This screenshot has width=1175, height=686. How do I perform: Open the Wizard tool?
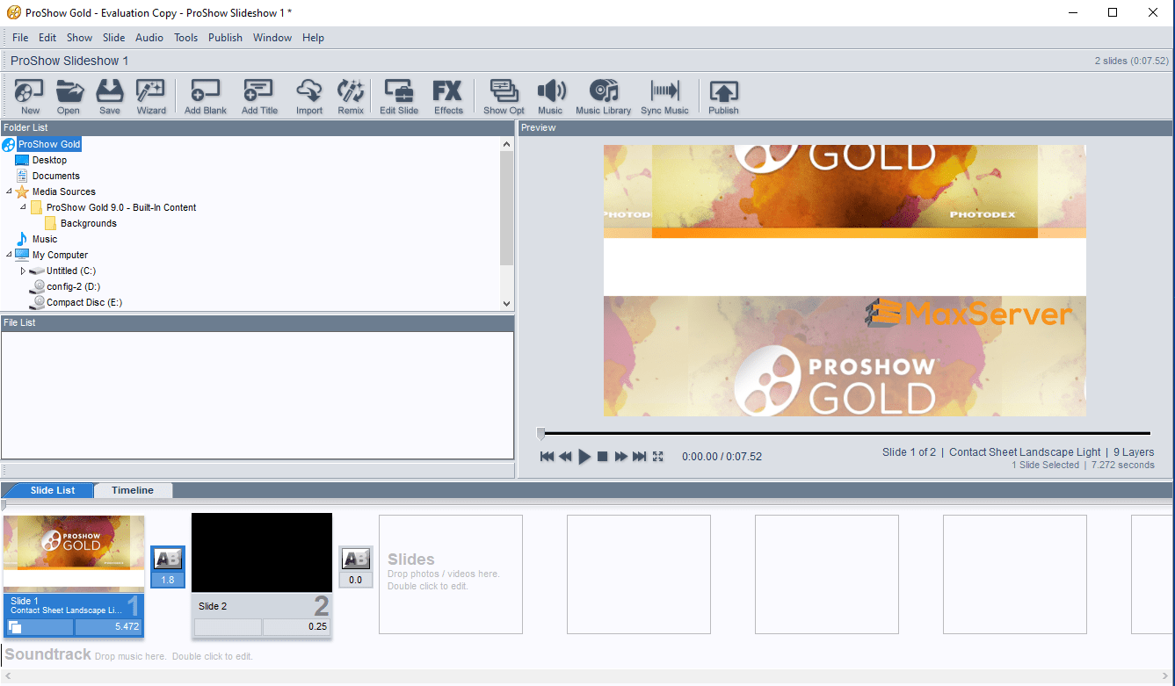point(151,96)
